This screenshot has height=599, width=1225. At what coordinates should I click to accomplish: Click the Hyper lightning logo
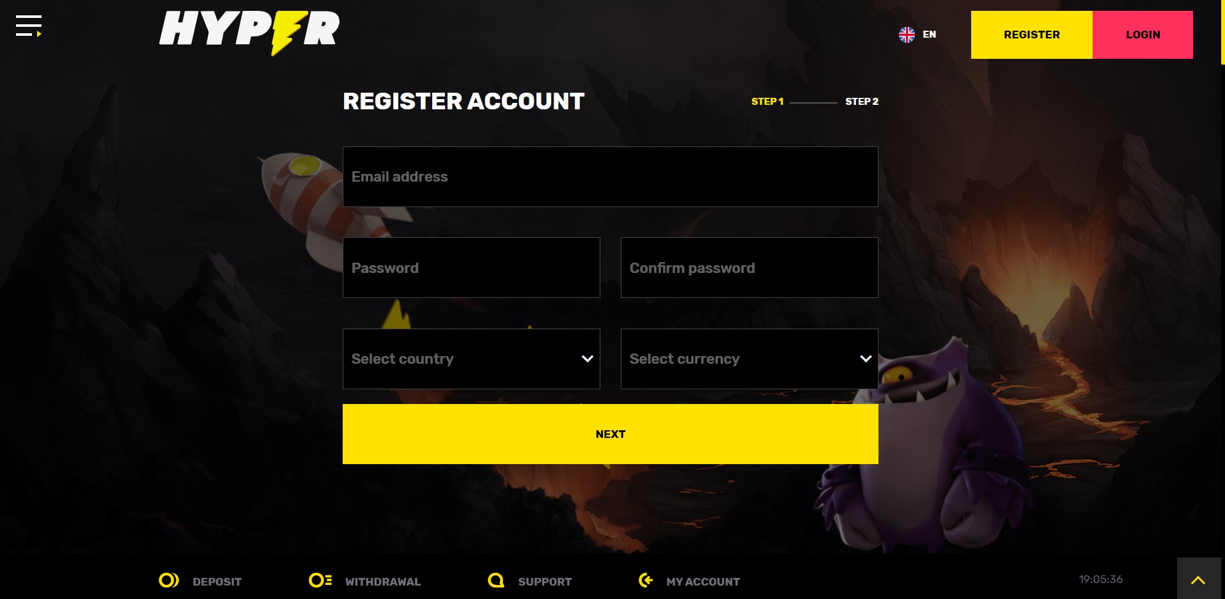point(249,32)
